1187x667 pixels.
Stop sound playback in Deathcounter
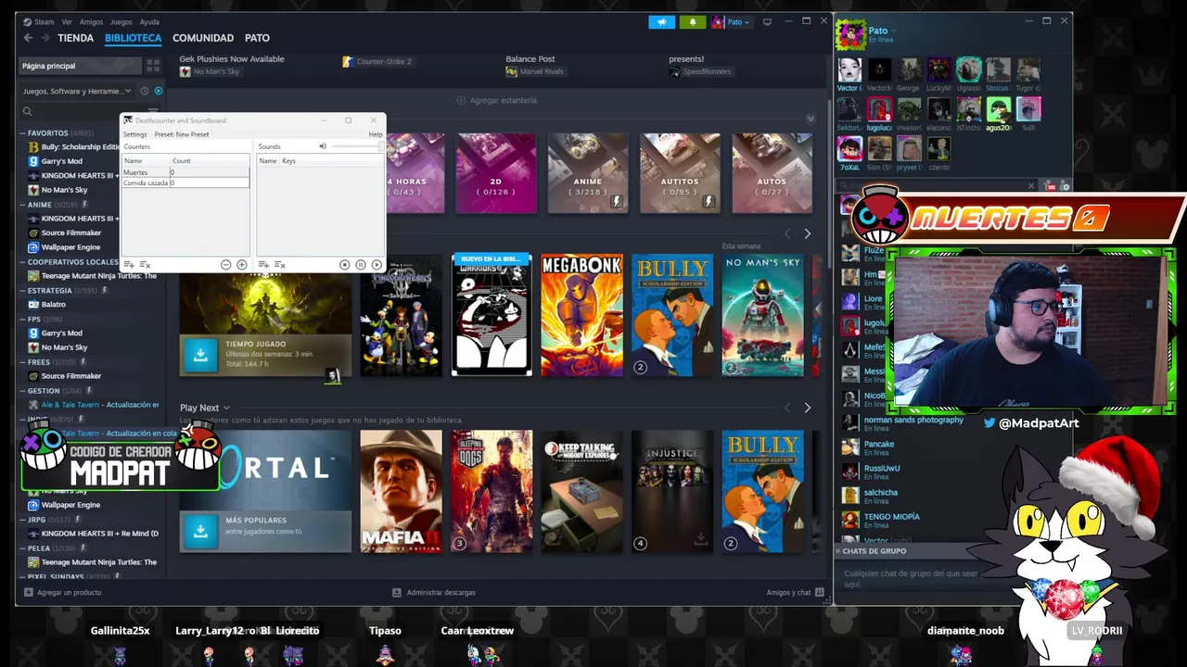click(345, 265)
